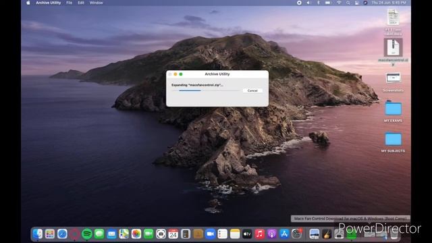
Task: Open GarageBand from the dock
Action: 327,234
